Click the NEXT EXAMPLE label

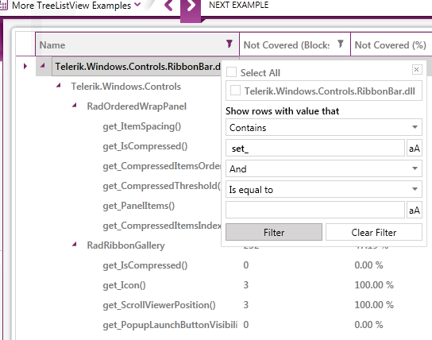[x=238, y=5]
